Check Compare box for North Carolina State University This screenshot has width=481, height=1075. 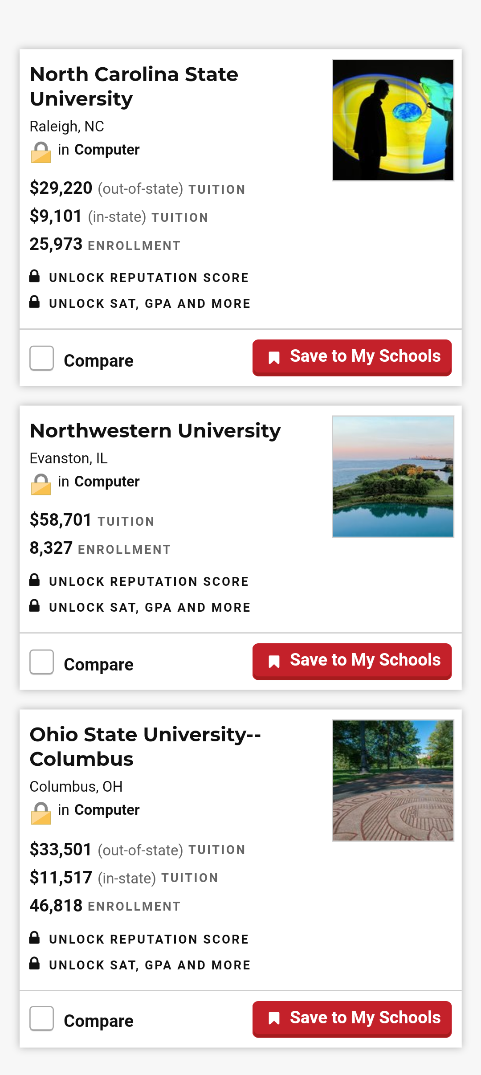42,358
